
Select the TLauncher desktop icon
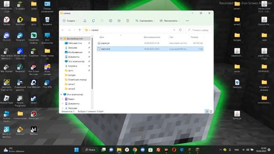pos(34,53)
